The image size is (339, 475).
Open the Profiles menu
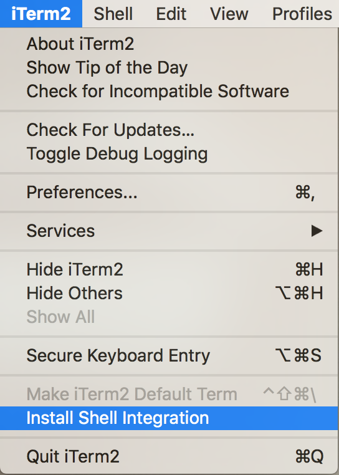[302, 14]
